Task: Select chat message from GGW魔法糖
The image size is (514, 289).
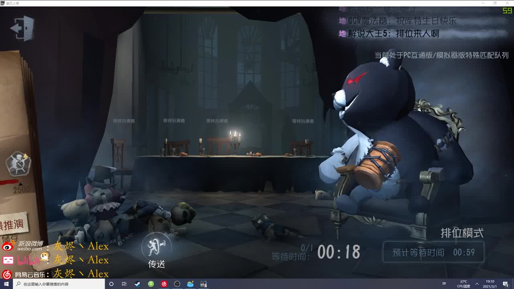Action: coord(398,21)
